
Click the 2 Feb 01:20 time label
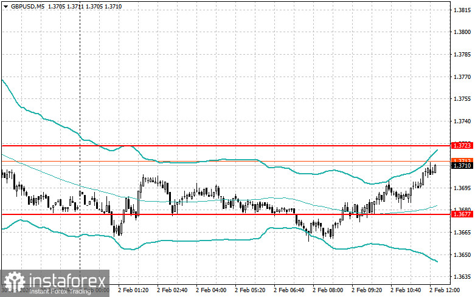click(133, 290)
